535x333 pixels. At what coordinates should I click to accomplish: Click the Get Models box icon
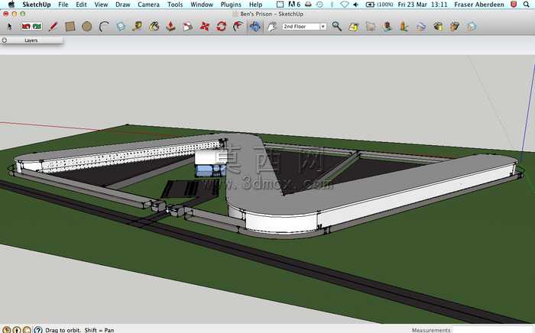click(438, 26)
